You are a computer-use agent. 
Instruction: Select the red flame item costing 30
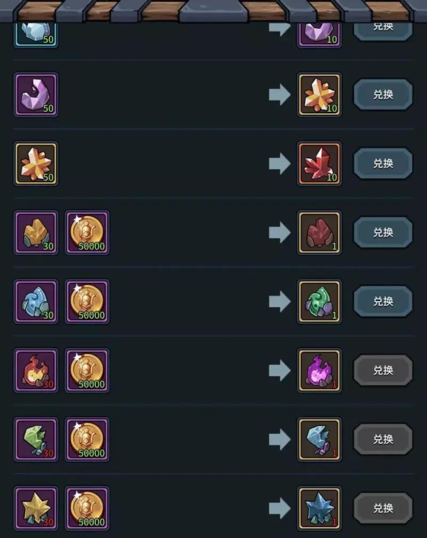pos(36,371)
